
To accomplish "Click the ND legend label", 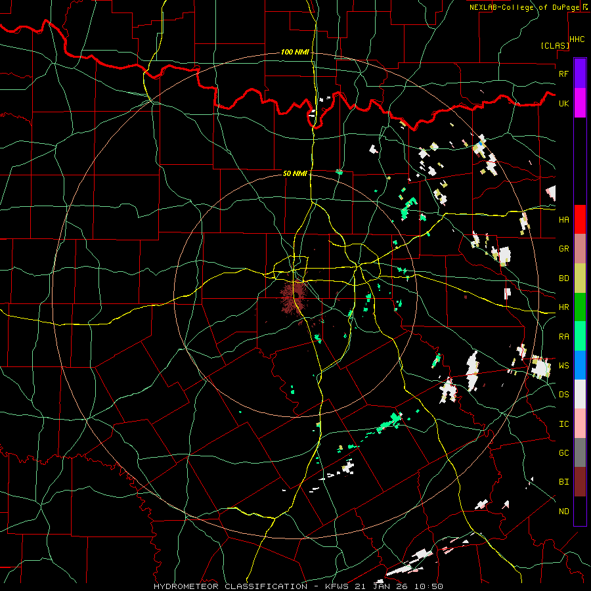I will pyautogui.click(x=563, y=511).
